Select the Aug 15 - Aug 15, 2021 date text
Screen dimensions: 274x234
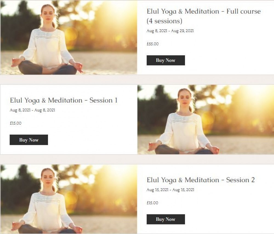click(x=170, y=190)
